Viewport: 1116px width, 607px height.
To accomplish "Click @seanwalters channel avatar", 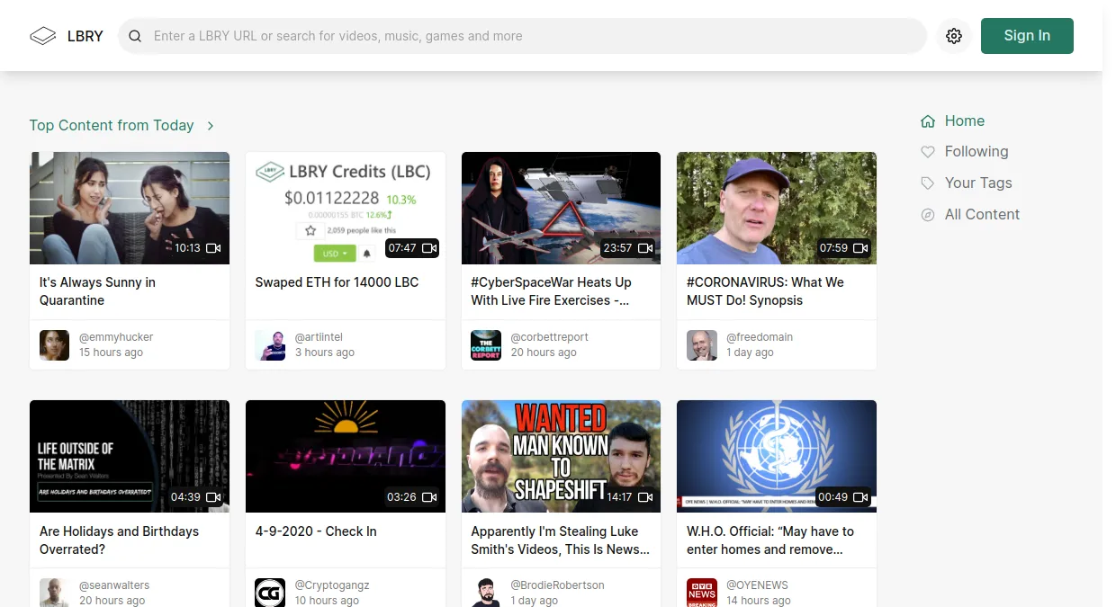I will (54, 593).
